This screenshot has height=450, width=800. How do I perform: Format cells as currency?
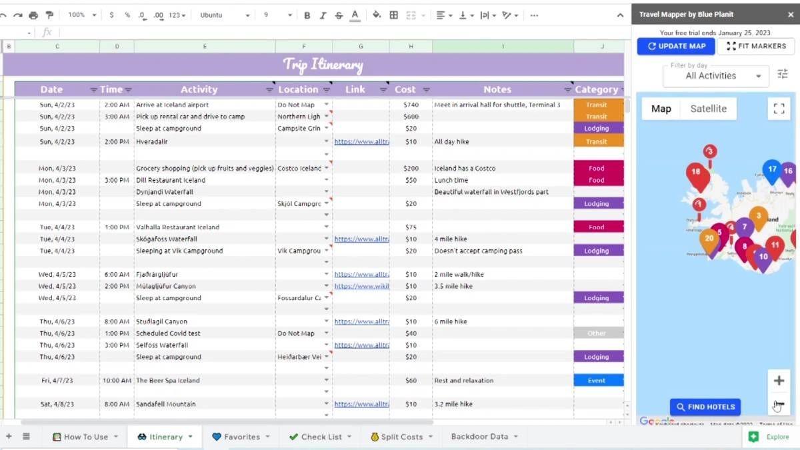click(x=111, y=15)
